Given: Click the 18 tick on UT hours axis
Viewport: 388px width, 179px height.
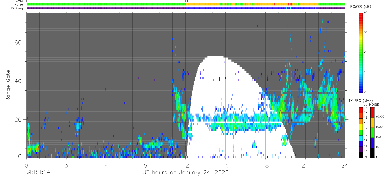Looking at the screenshot, I should pos(265,165).
